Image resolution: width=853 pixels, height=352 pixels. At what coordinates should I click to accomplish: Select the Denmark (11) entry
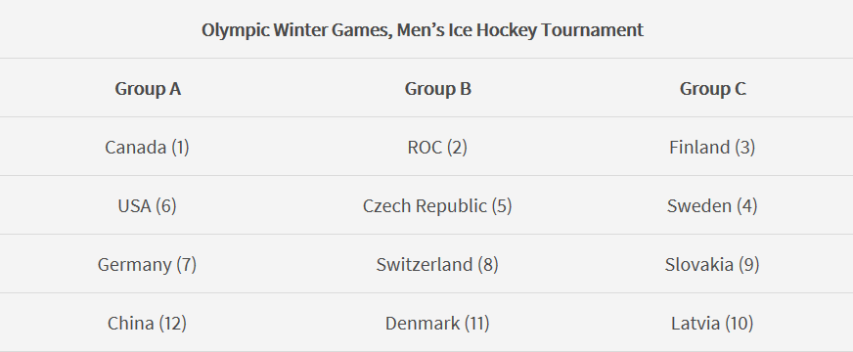click(x=437, y=324)
